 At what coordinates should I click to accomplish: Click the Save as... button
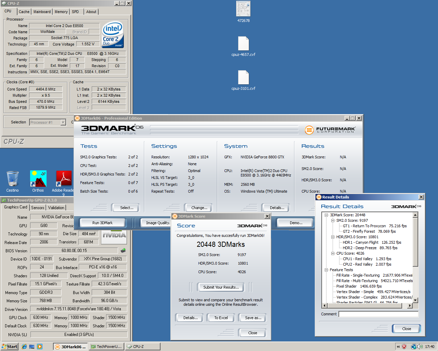coord(253,318)
